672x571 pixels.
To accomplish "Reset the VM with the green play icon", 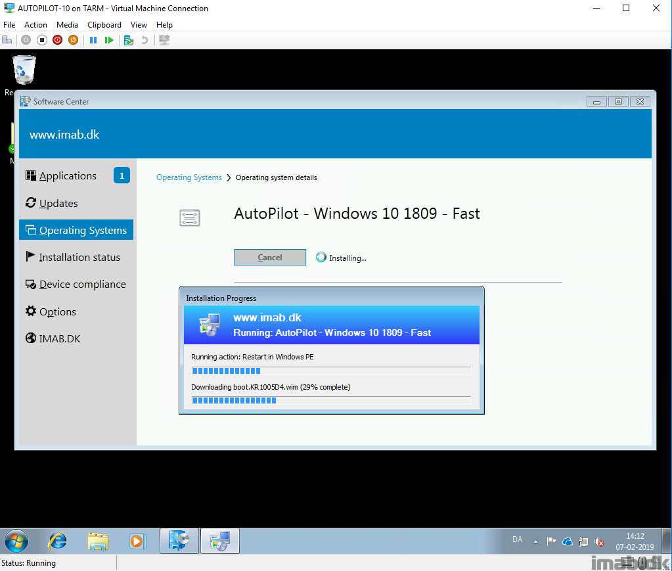I will [x=109, y=40].
